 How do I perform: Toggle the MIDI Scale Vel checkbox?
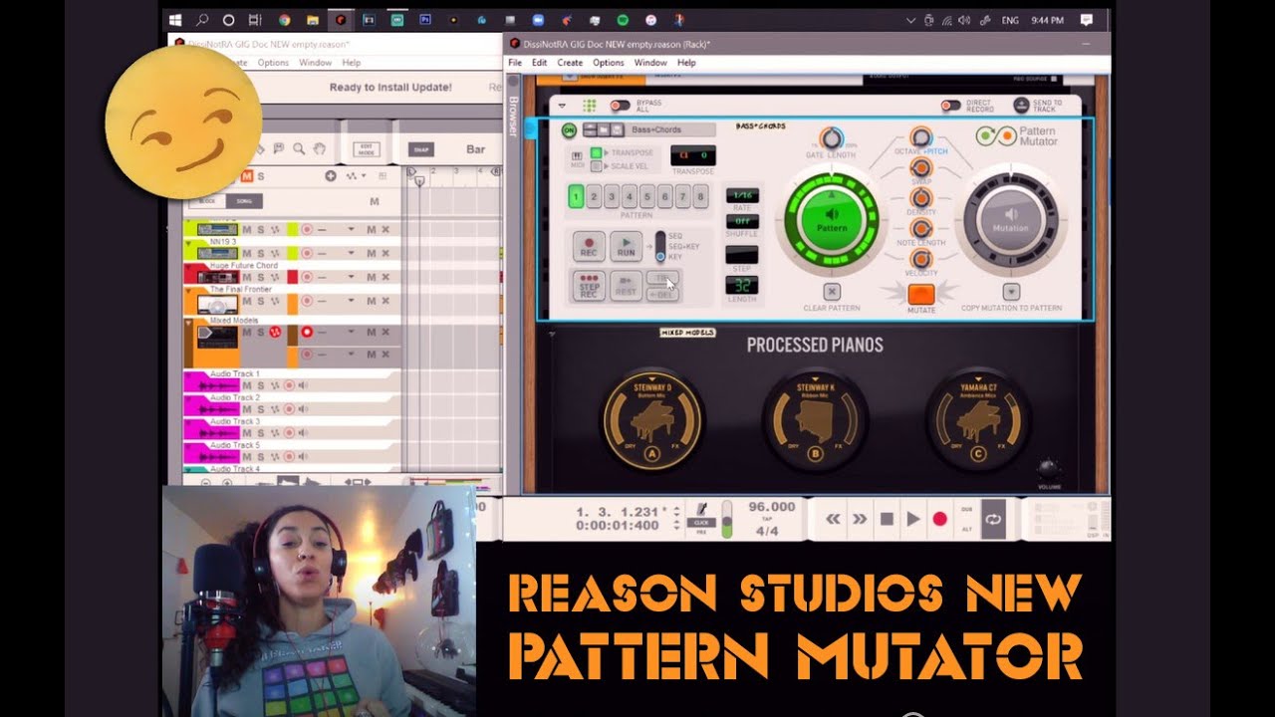pos(596,166)
